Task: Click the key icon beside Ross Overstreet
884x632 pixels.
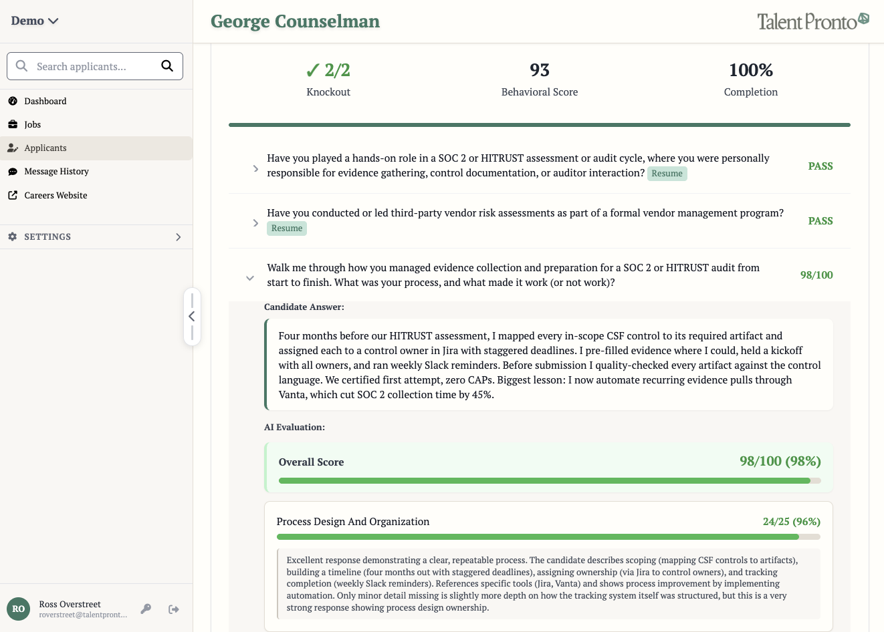Action: [146, 609]
